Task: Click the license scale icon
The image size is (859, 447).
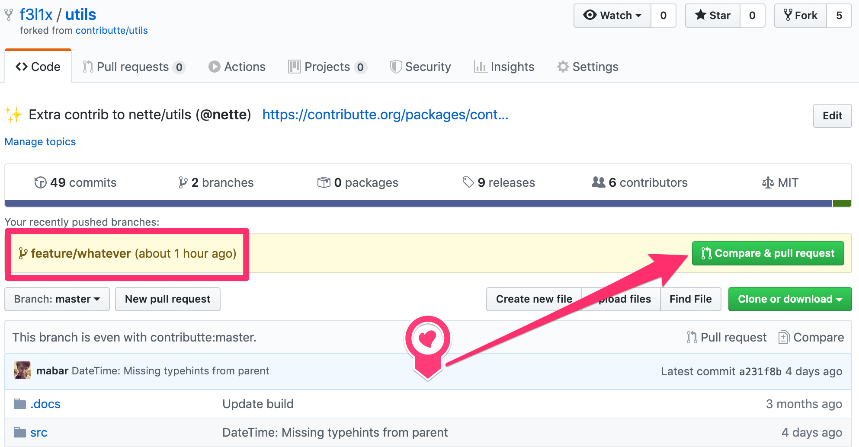Action: tap(768, 183)
